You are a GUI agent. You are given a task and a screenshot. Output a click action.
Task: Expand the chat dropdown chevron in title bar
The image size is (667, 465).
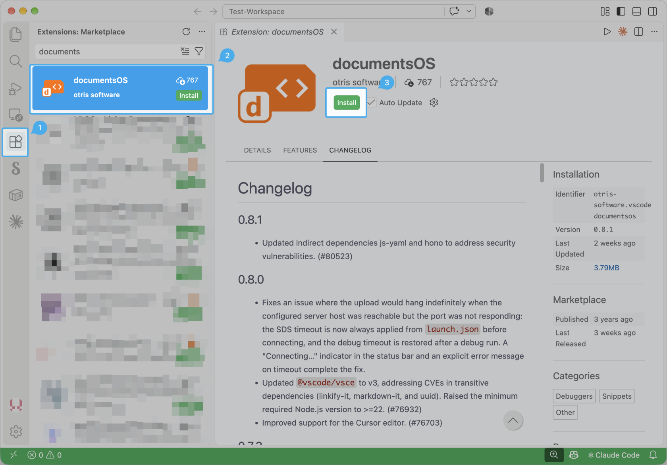tap(469, 12)
